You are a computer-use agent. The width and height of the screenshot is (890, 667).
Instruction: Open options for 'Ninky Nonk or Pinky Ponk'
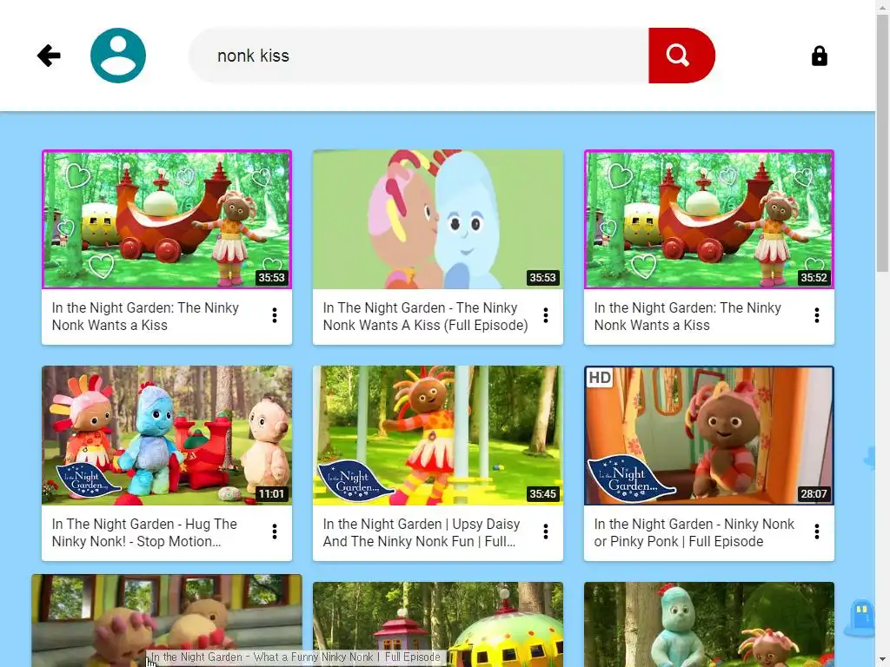pos(817,532)
